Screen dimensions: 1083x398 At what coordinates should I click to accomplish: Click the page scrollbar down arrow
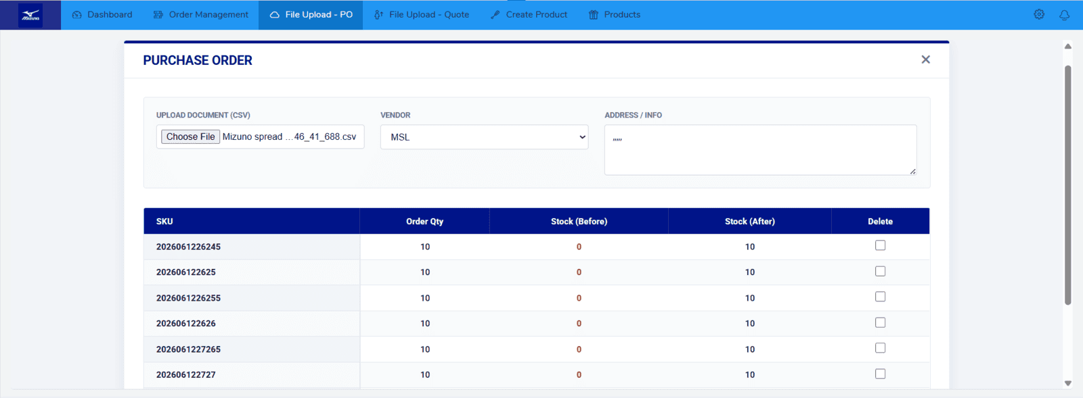pos(1068,383)
